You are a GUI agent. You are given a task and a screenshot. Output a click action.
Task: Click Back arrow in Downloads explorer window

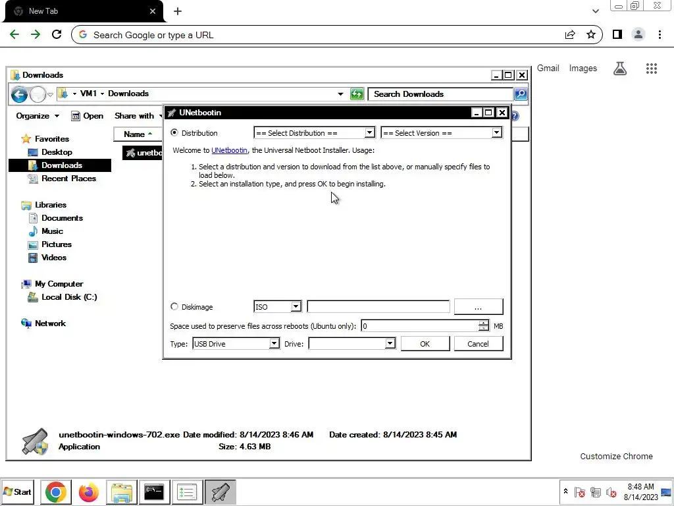(19, 94)
